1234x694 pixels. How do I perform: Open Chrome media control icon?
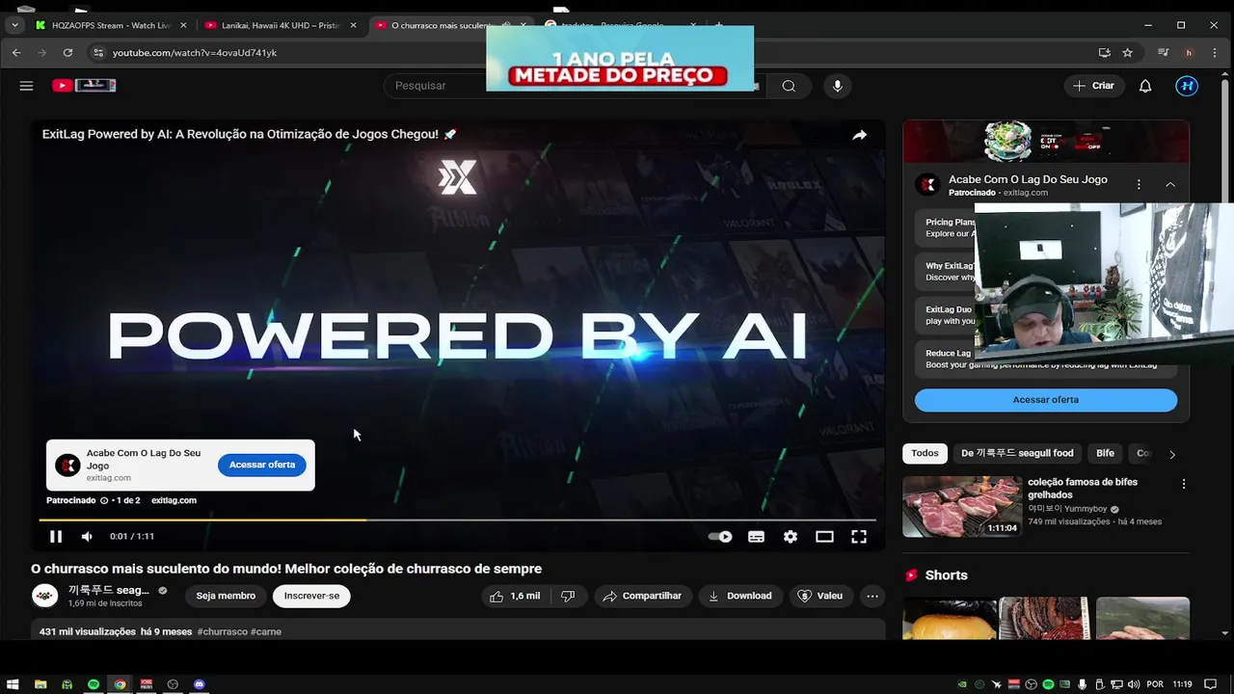tap(1164, 53)
